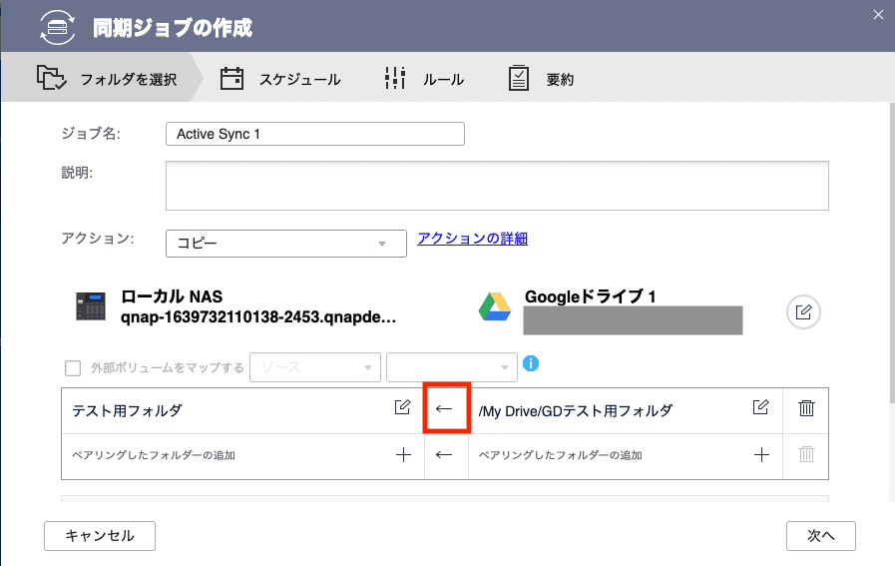Click the qnap-1639732110138 hostname text
This screenshot has width=895, height=566.
pyautogui.click(x=258, y=317)
